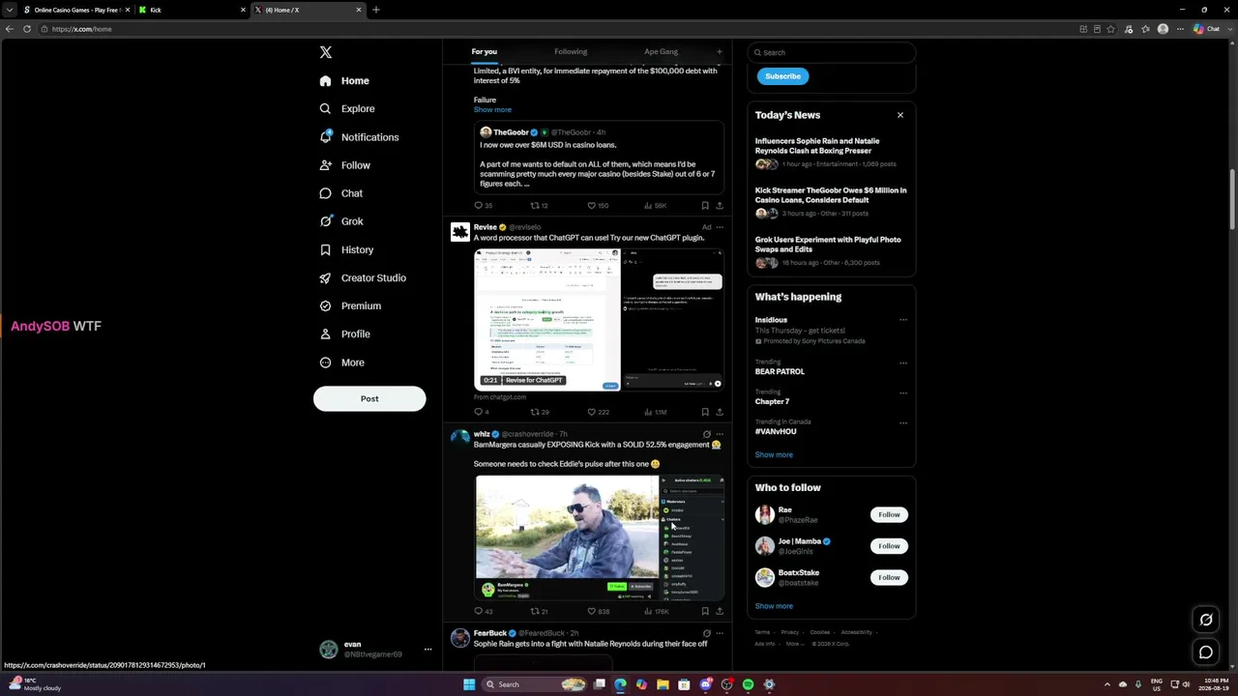Add a new timeline tab with plus
This screenshot has height=696, width=1238.
[x=719, y=52]
